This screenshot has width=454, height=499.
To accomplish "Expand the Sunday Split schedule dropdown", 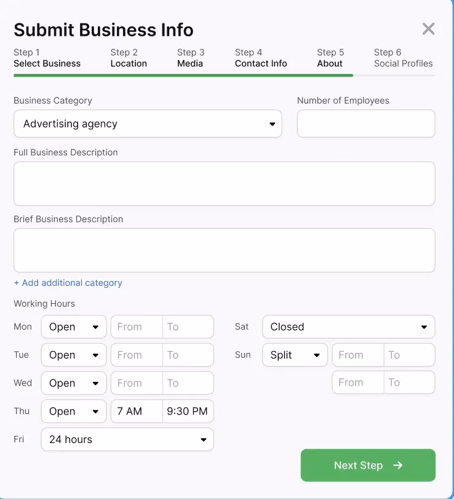I will pyautogui.click(x=295, y=355).
